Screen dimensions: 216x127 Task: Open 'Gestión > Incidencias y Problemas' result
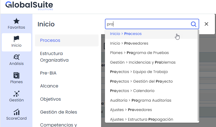pyautogui.click(x=143, y=62)
